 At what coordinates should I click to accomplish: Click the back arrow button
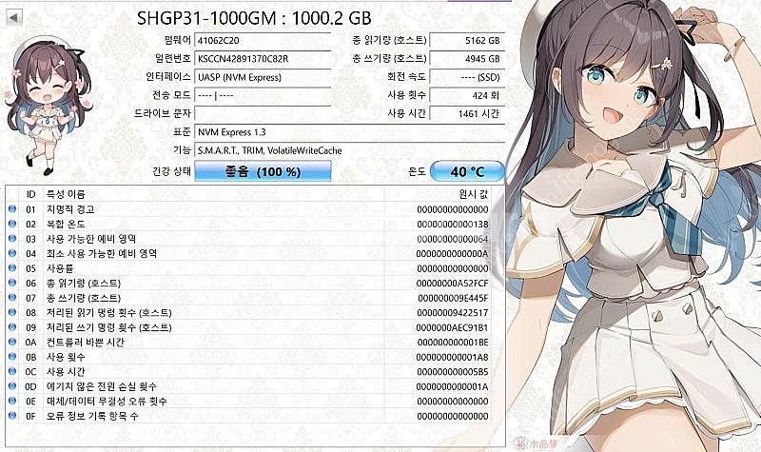(14, 18)
